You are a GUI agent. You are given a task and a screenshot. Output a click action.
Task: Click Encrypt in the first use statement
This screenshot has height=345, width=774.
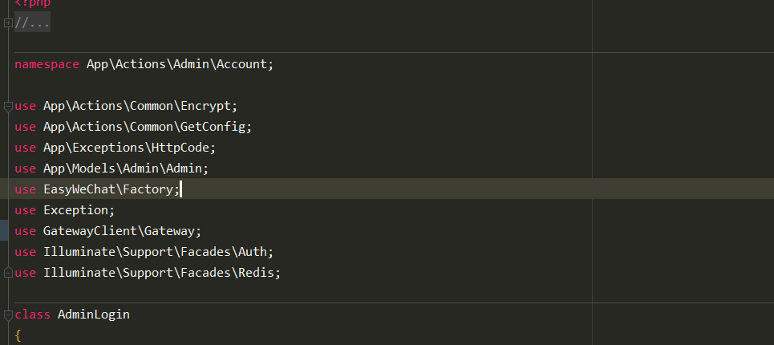coord(206,106)
